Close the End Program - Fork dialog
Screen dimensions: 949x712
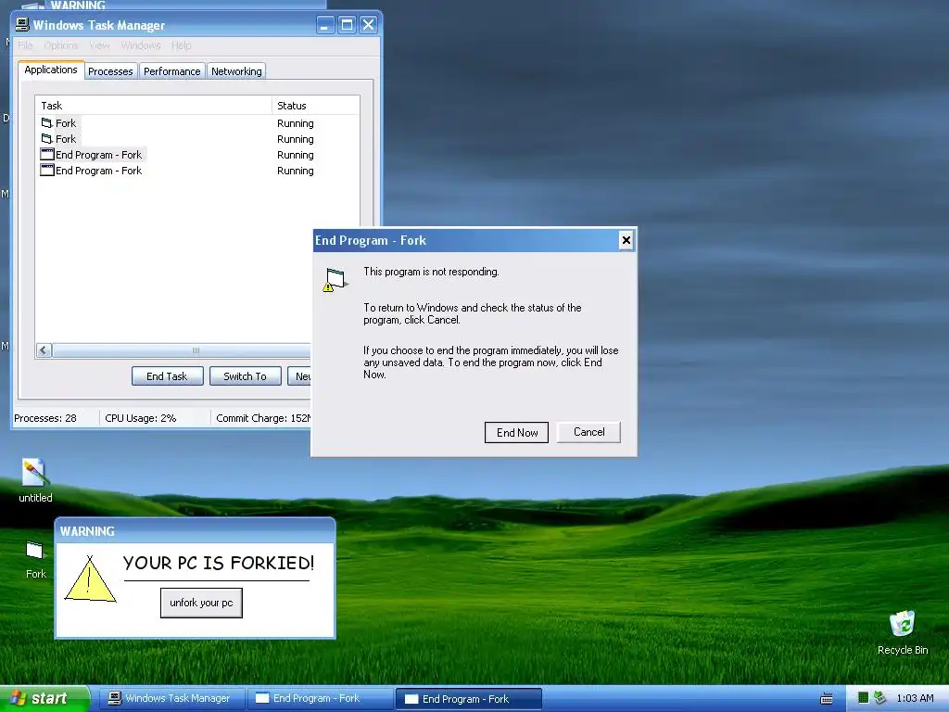[x=626, y=240]
